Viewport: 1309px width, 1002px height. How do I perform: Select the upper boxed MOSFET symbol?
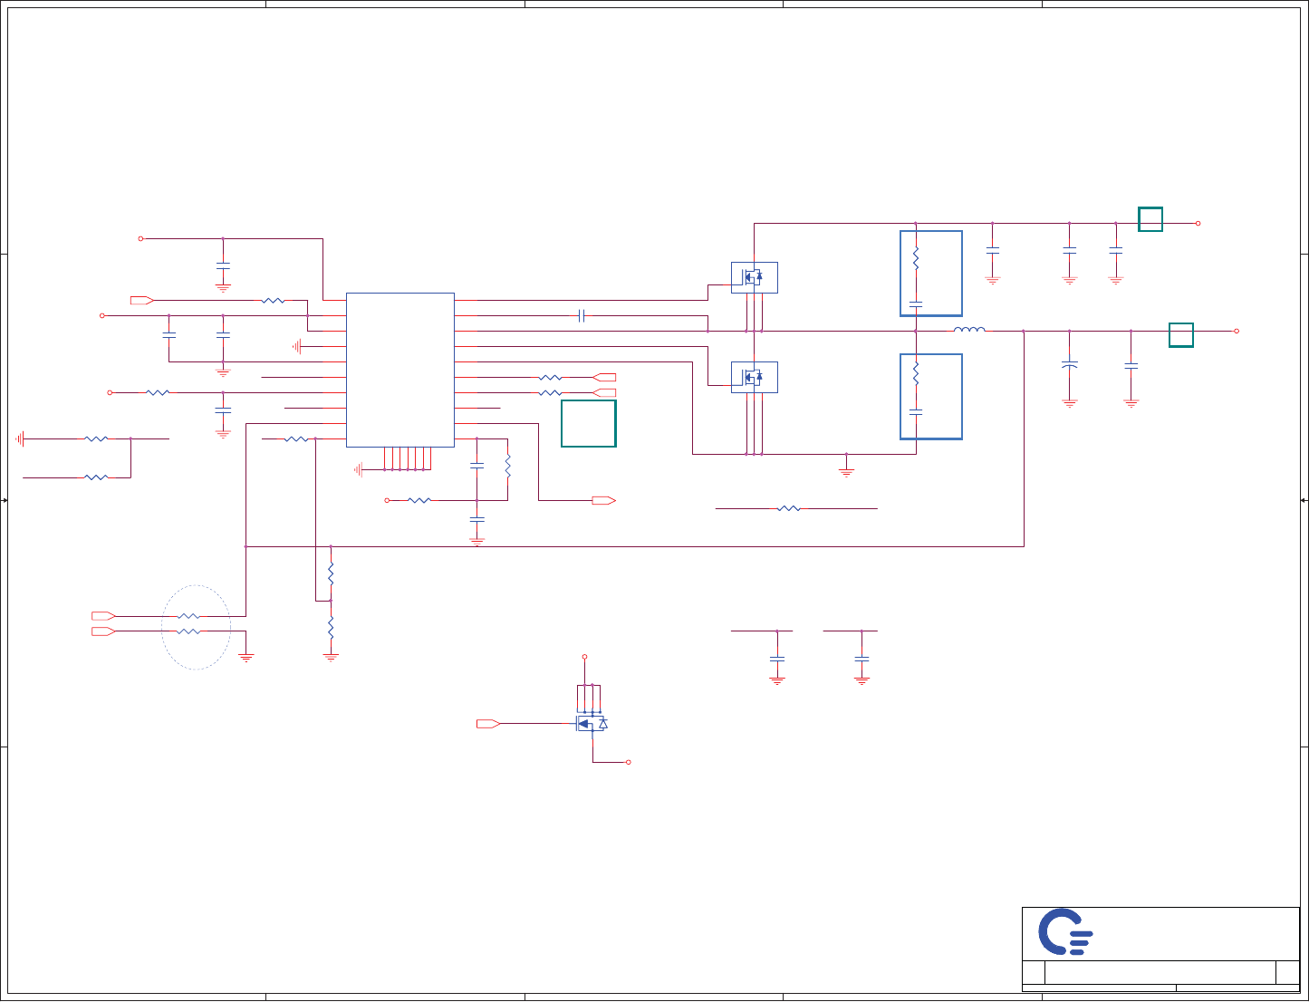(x=755, y=277)
